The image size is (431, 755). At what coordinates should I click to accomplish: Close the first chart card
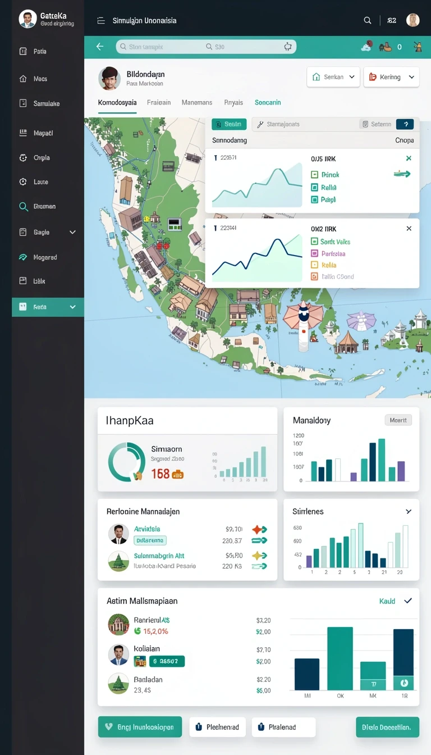[409, 158]
